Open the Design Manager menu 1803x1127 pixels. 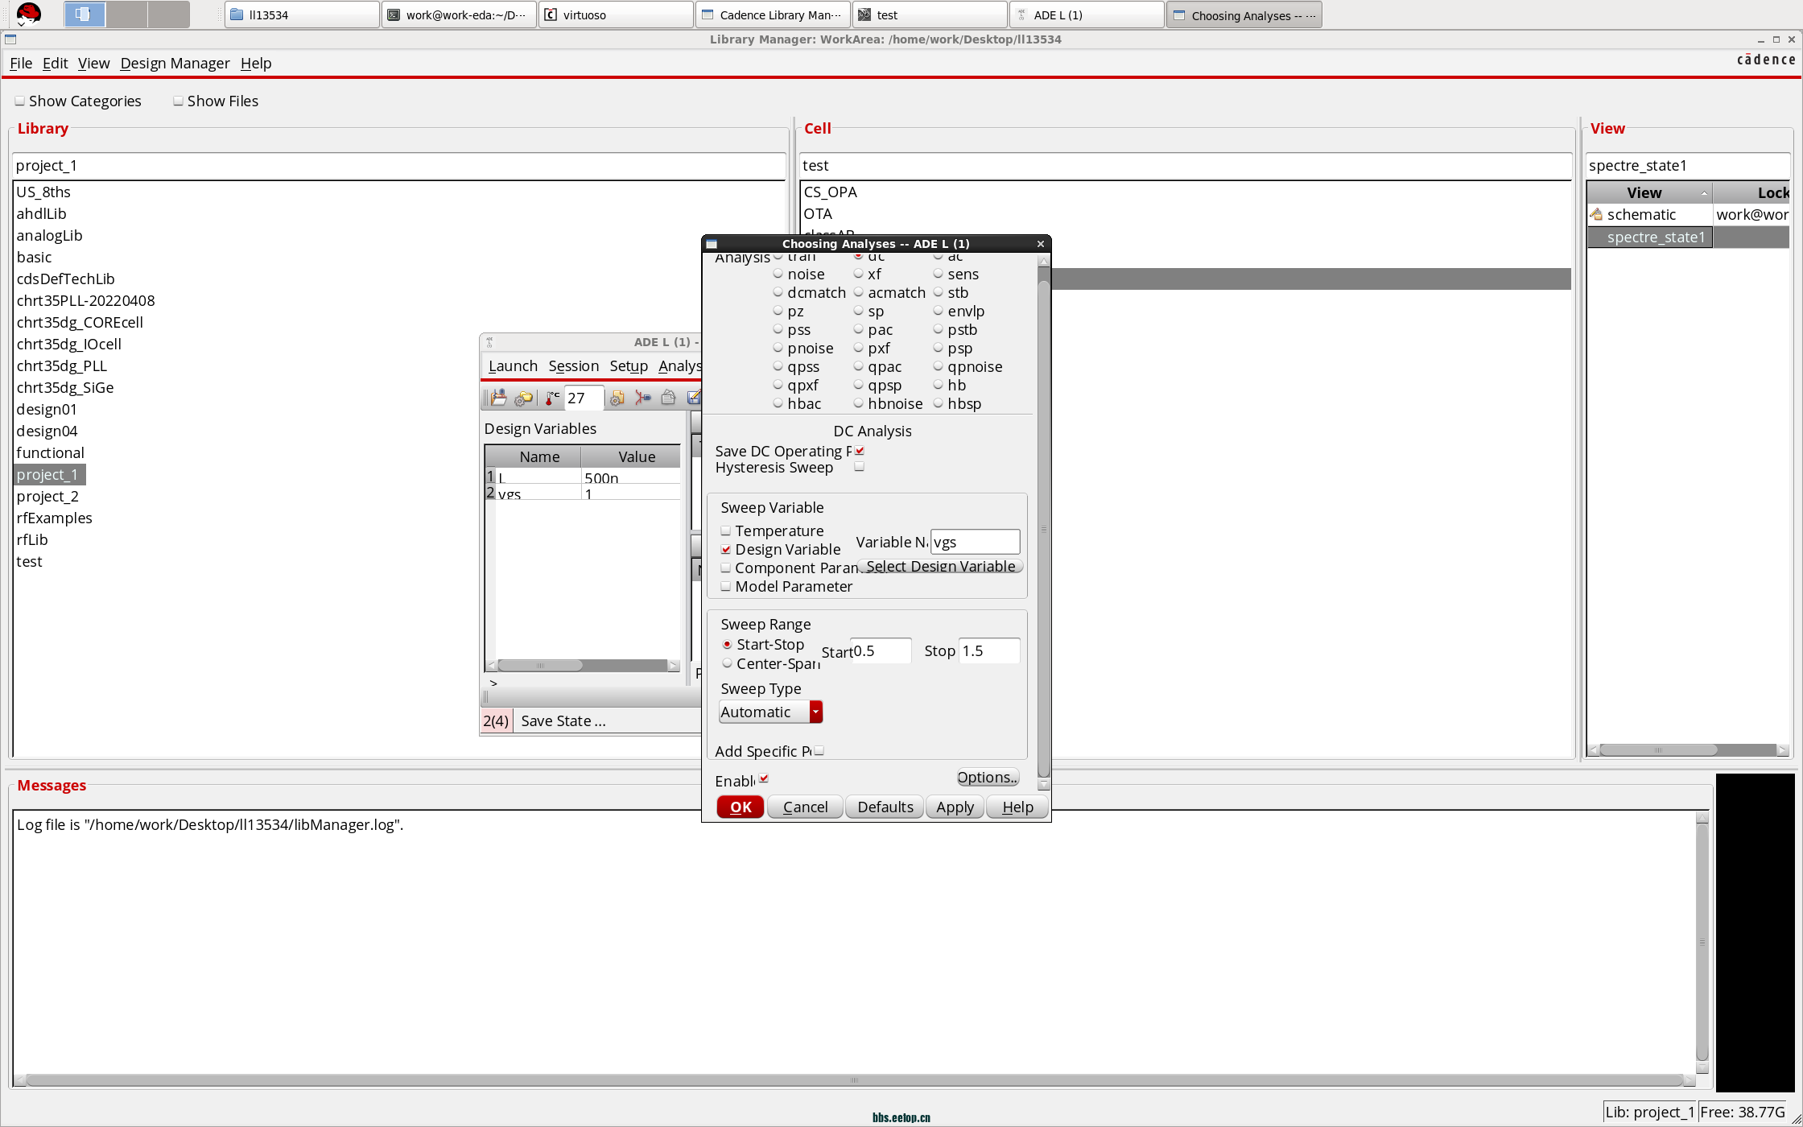[175, 63]
